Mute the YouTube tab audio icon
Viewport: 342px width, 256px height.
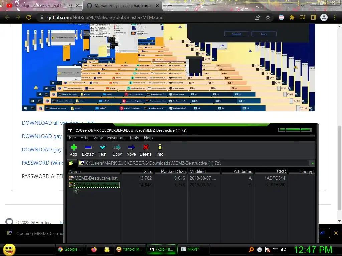pyautogui.click(x=70, y=6)
